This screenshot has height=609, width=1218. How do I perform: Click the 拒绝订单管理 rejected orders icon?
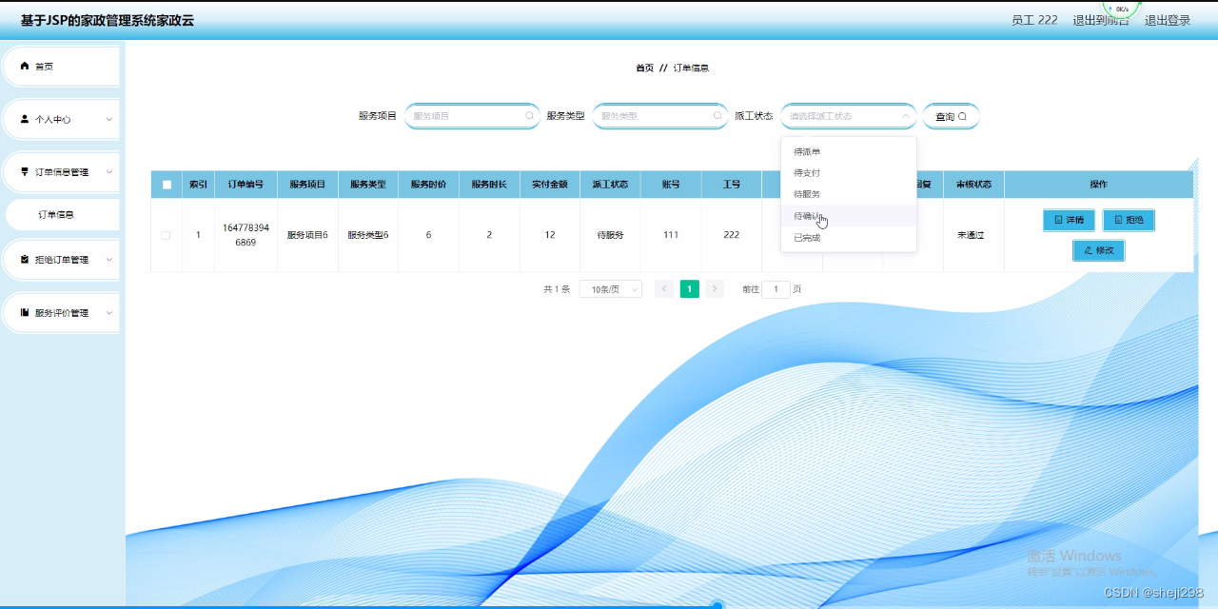coord(24,261)
